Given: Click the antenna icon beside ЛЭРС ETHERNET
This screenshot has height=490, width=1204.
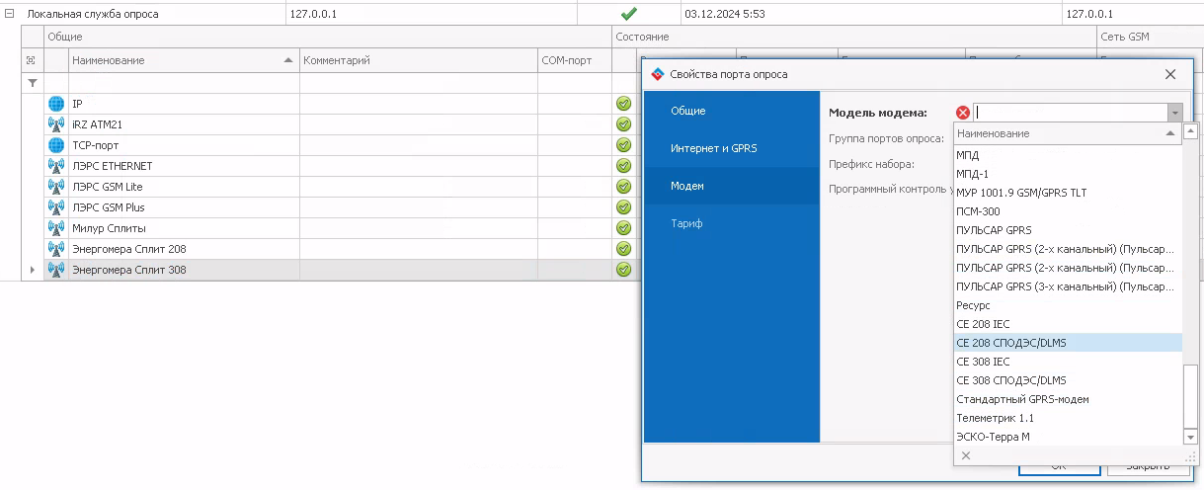Looking at the screenshot, I should 56,166.
